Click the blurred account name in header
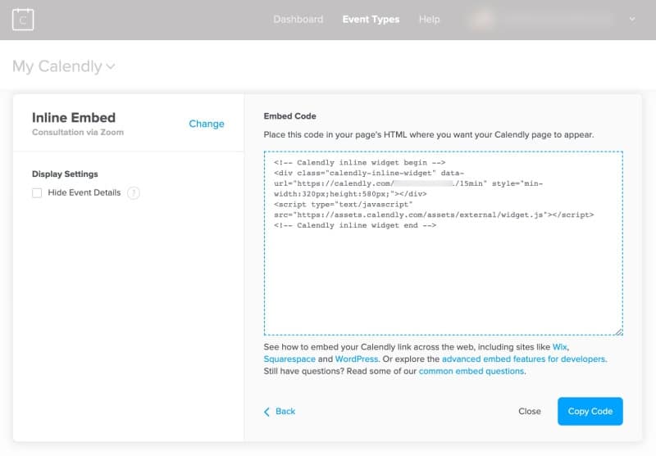Screen dimensions: 656x456 coord(541,20)
